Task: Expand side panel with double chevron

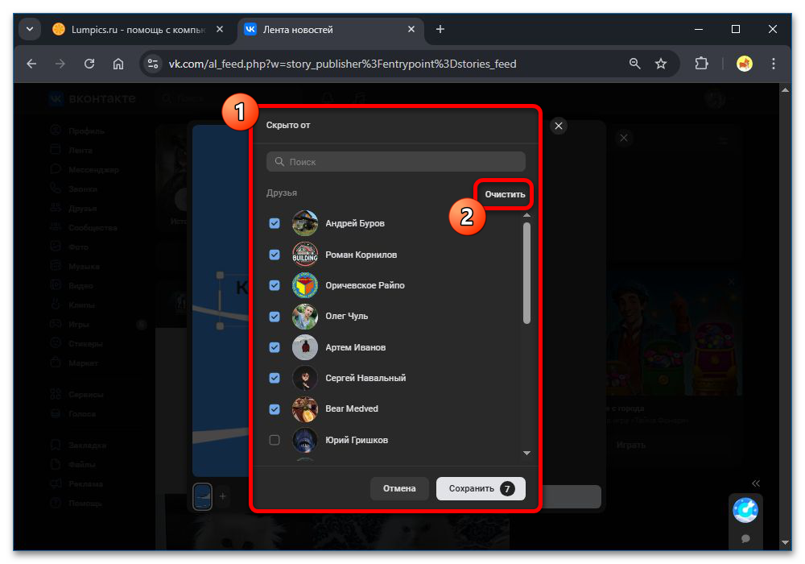Action: 755,483
